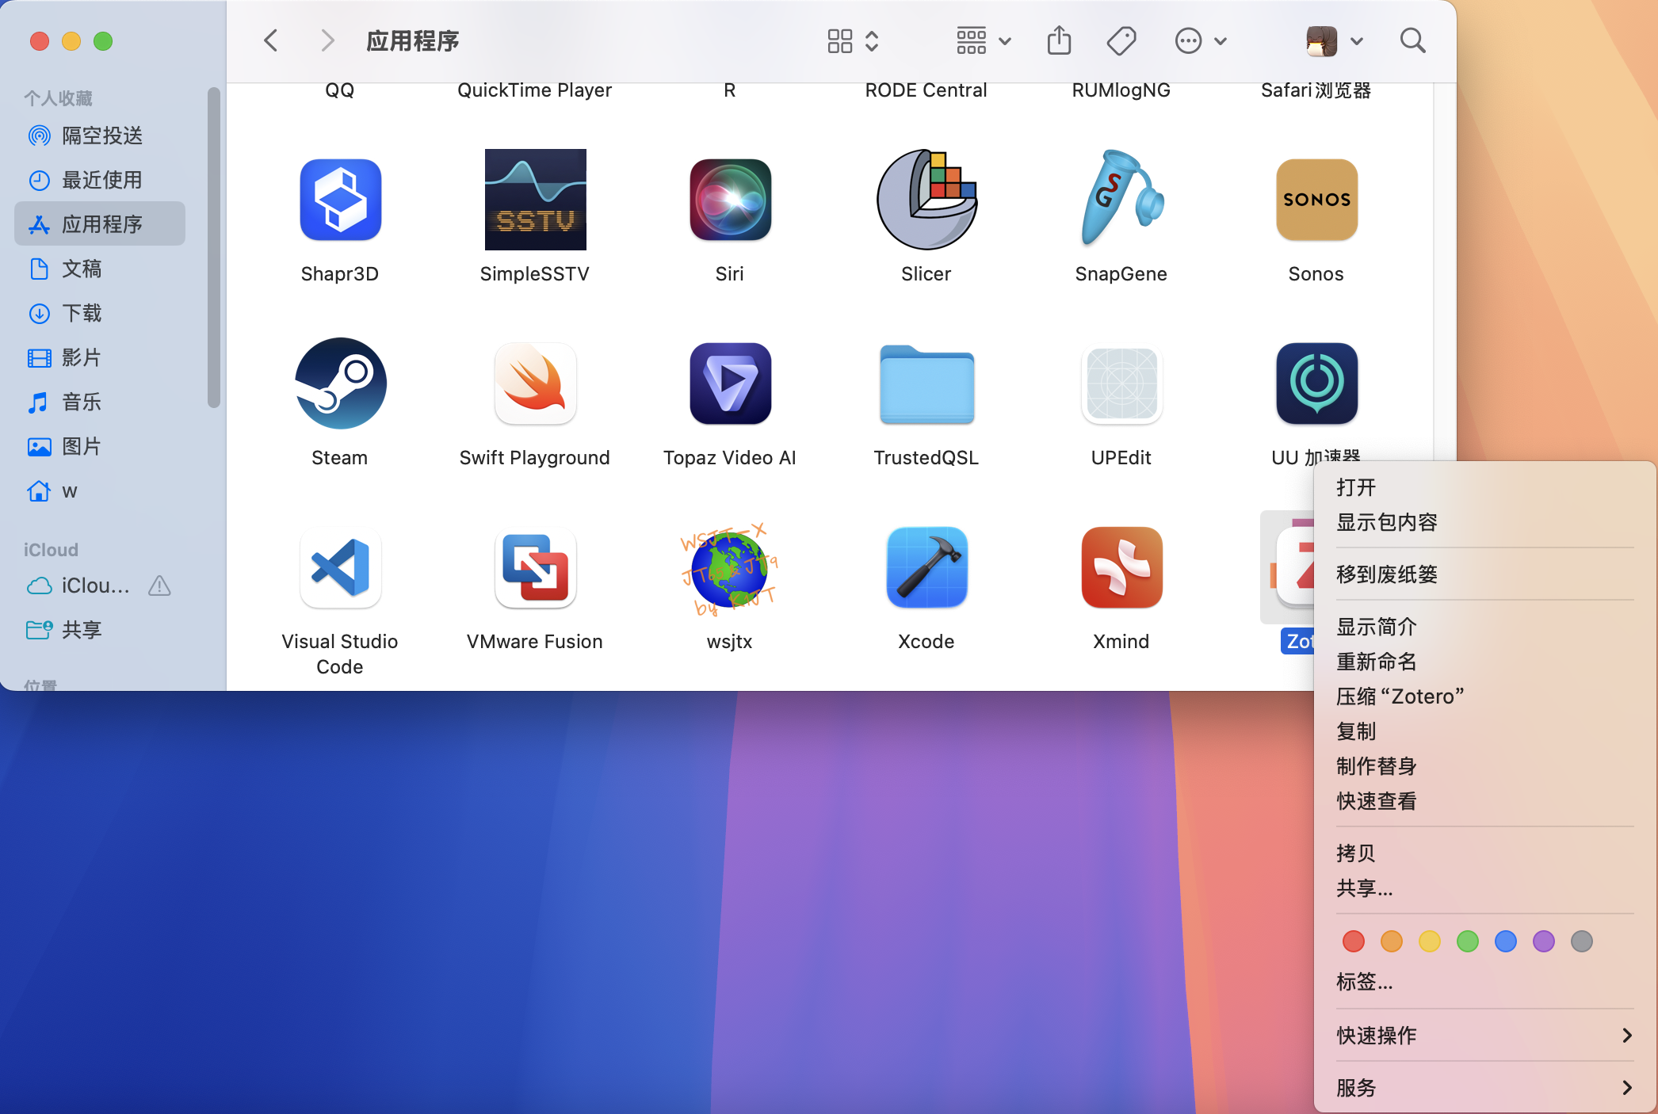Click the tag icon in toolbar
This screenshot has width=1658, height=1114.
pos(1121,40)
